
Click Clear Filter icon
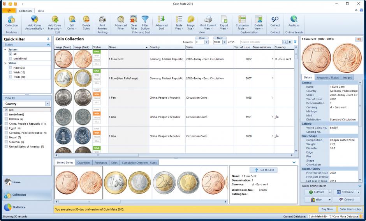pos(134,19)
